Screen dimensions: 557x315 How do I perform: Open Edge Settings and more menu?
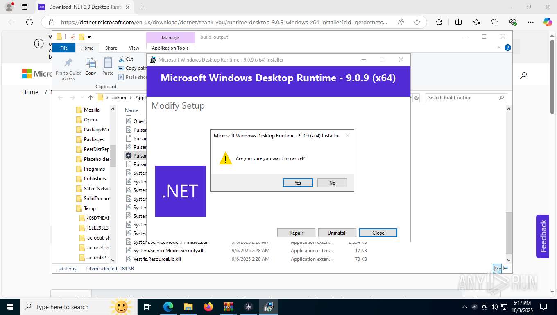531,22
